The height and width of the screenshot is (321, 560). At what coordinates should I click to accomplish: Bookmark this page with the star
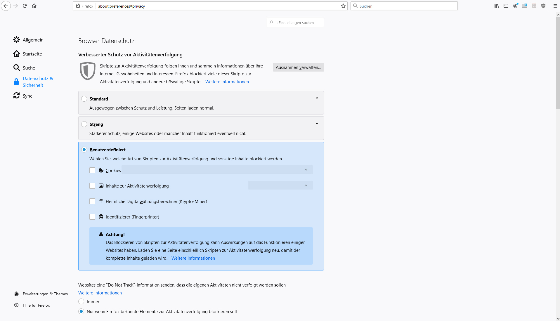coord(343,6)
